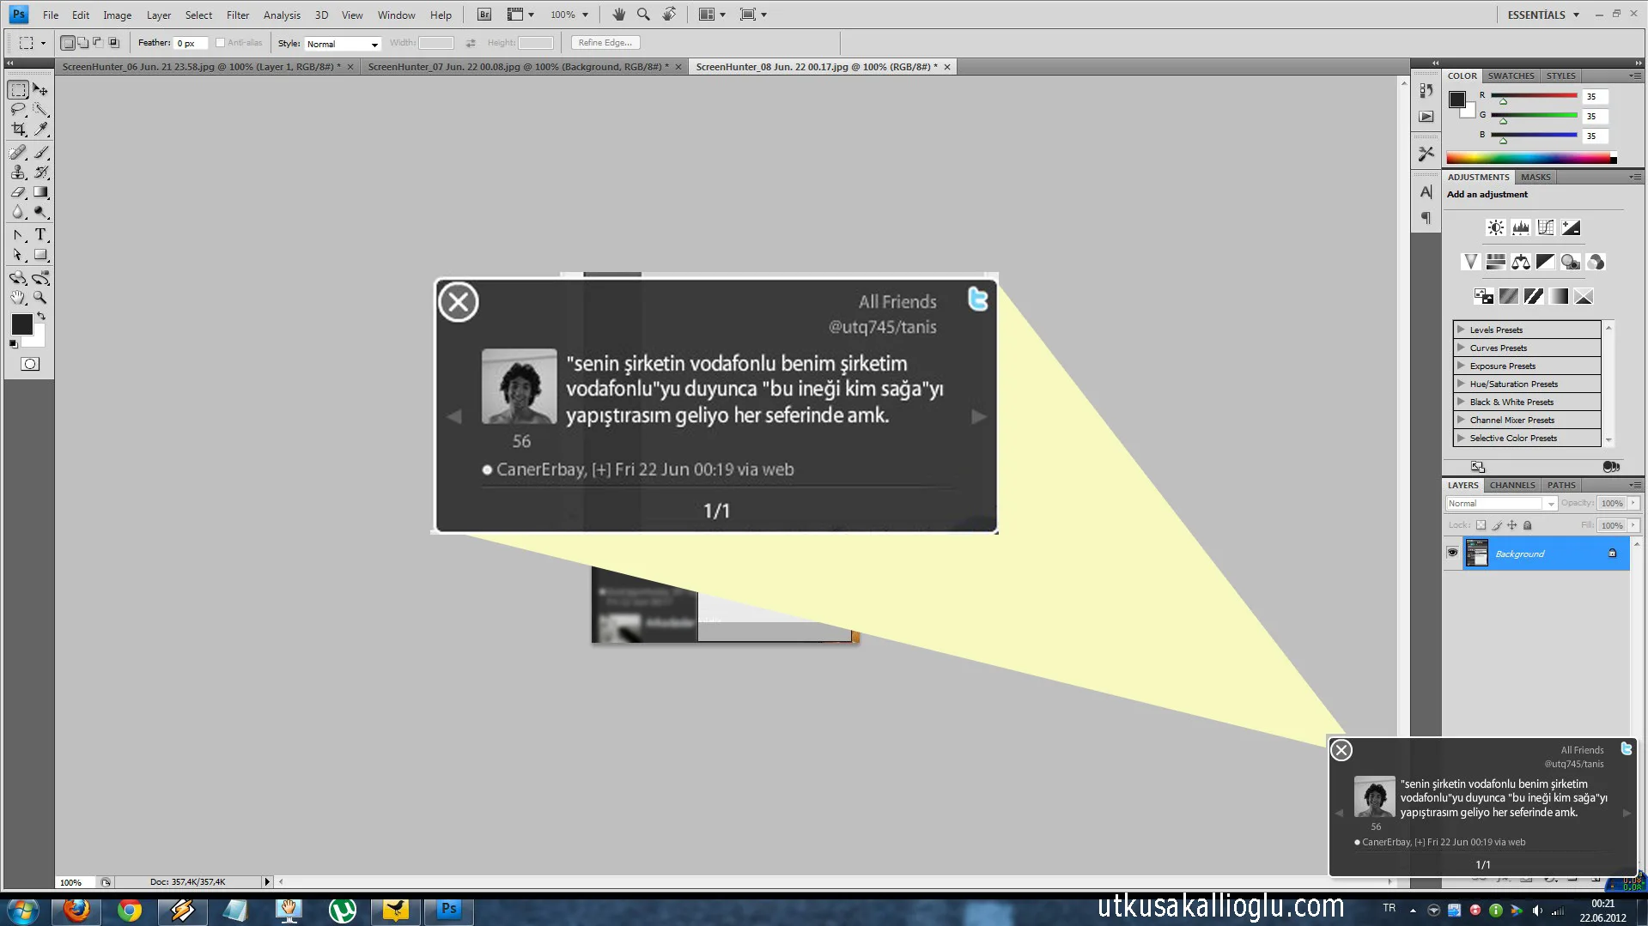The height and width of the screenshot is (926, 1648).
Task: Click the Feather input field
Action: tap(191, 43)
